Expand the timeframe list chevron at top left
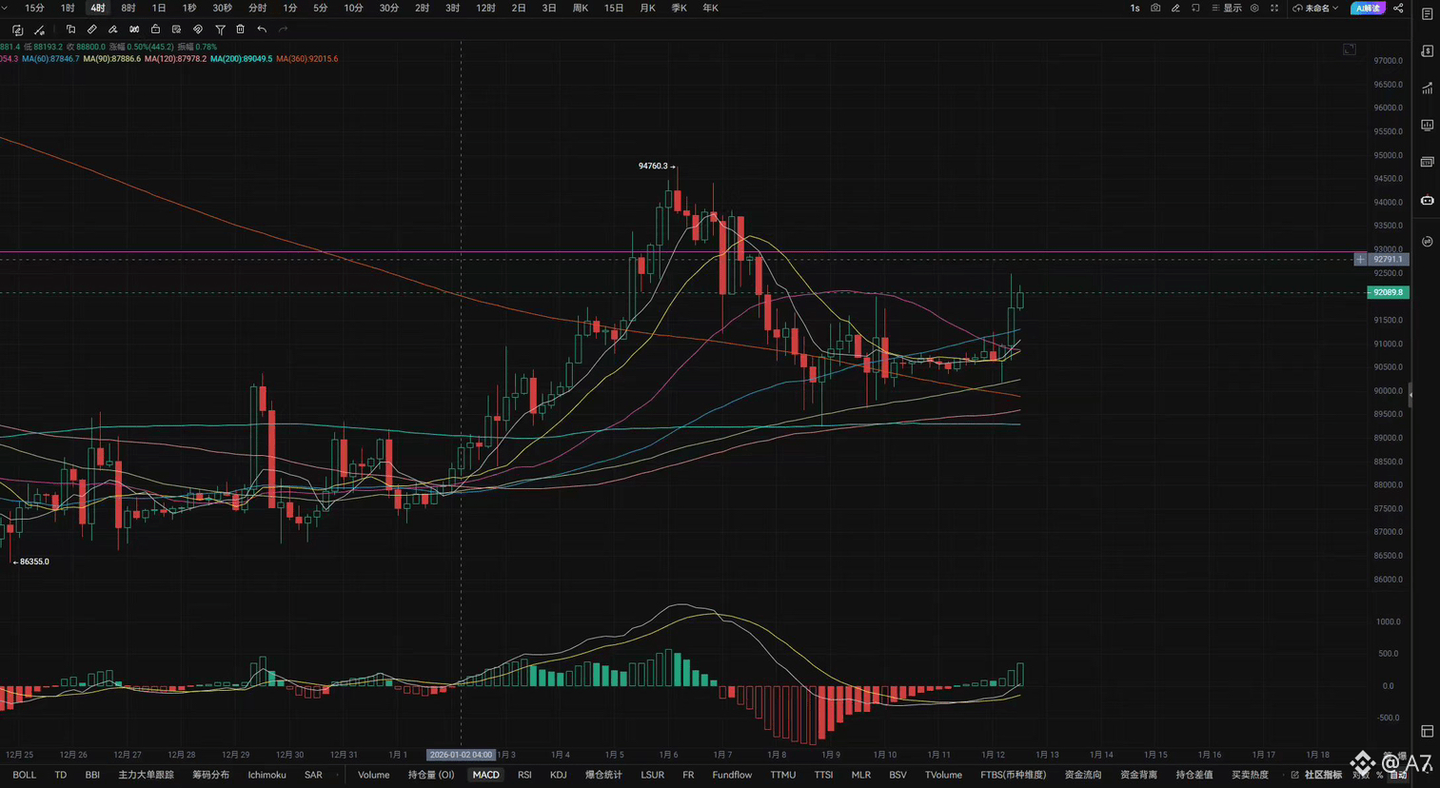This screenshot has width=1440, height=788. click(6, 8)
